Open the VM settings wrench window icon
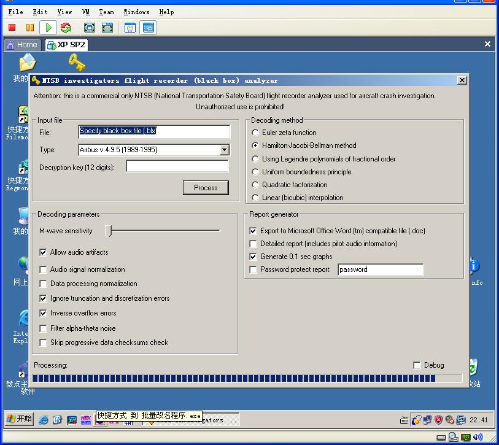The width and height of the screenshot is (499, 445). tap(130, 28)
